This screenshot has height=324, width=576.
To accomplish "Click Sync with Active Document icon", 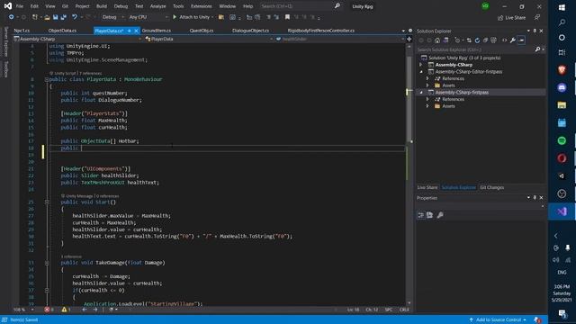I will (x=469, y=40).
